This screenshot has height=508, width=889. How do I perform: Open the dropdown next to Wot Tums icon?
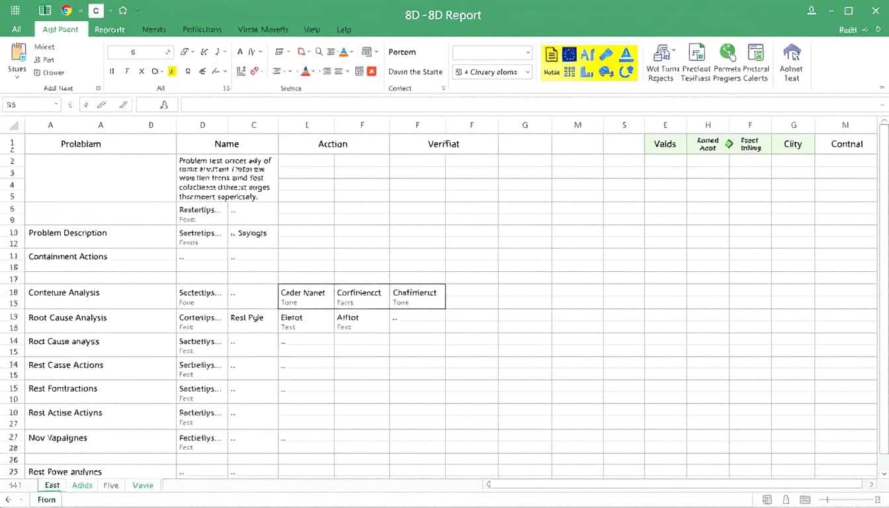point(673,51)
